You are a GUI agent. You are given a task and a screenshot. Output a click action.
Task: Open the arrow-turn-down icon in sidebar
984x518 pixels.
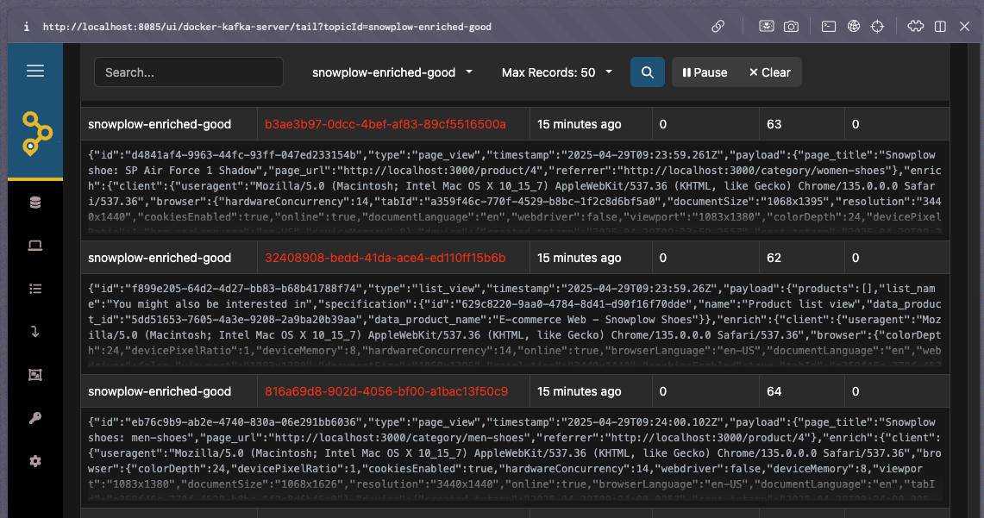pyautogui.click(x=35, y=332)
